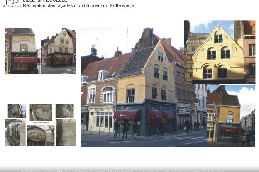Open the lower right street-view photo of the yellow facade

pos(231,116)
